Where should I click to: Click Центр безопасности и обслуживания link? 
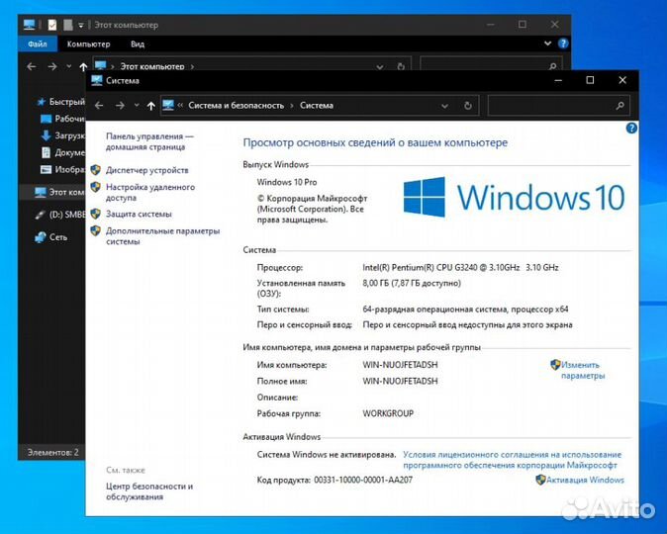click(148, 491)
